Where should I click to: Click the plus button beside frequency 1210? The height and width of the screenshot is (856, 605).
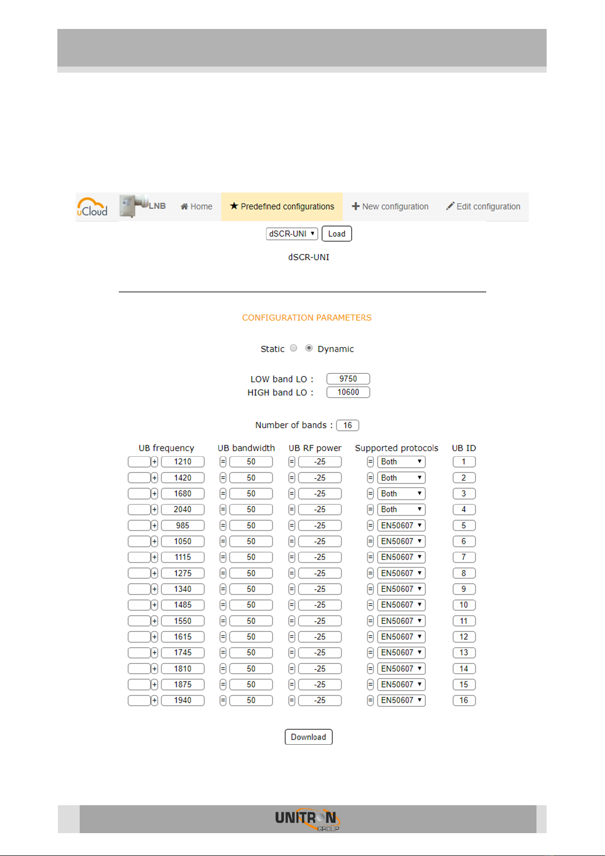[154, 462]
